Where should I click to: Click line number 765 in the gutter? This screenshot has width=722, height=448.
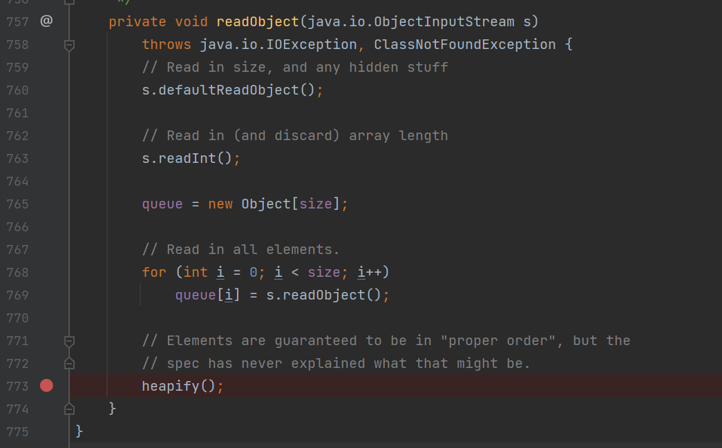[17, 204]
